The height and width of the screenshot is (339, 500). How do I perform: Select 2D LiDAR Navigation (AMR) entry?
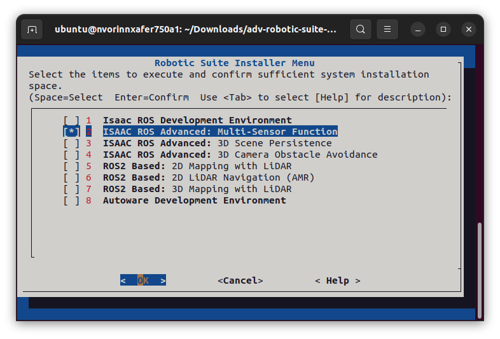coord(209,177)
